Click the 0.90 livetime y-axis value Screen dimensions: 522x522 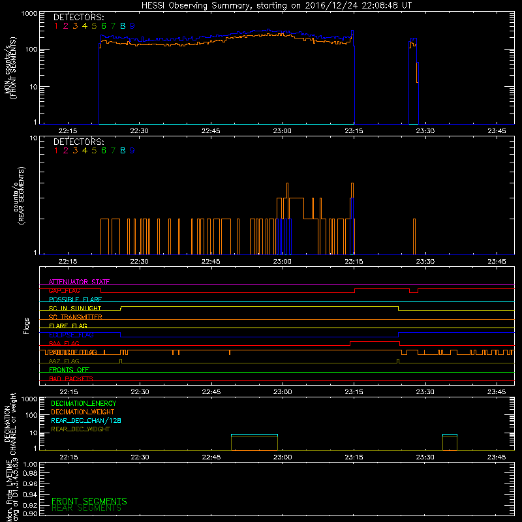pyautogui.click(x=30, y=514)
